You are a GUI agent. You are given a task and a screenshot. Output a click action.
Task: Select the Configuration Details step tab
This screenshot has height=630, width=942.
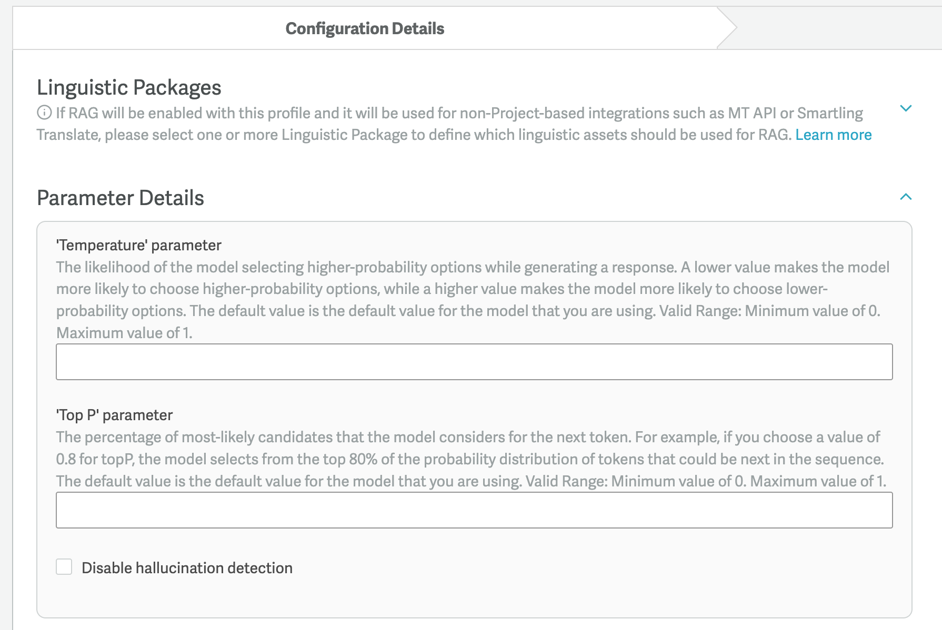(x=365, y=28)
